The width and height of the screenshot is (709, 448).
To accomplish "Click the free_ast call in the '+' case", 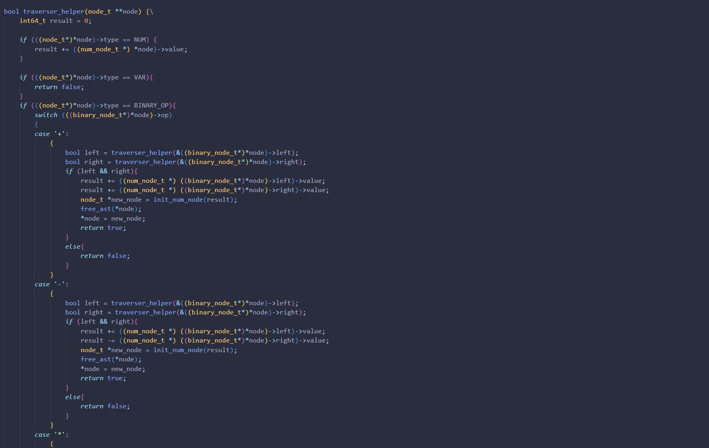I will pyautogui.click(x=95, y=209).
